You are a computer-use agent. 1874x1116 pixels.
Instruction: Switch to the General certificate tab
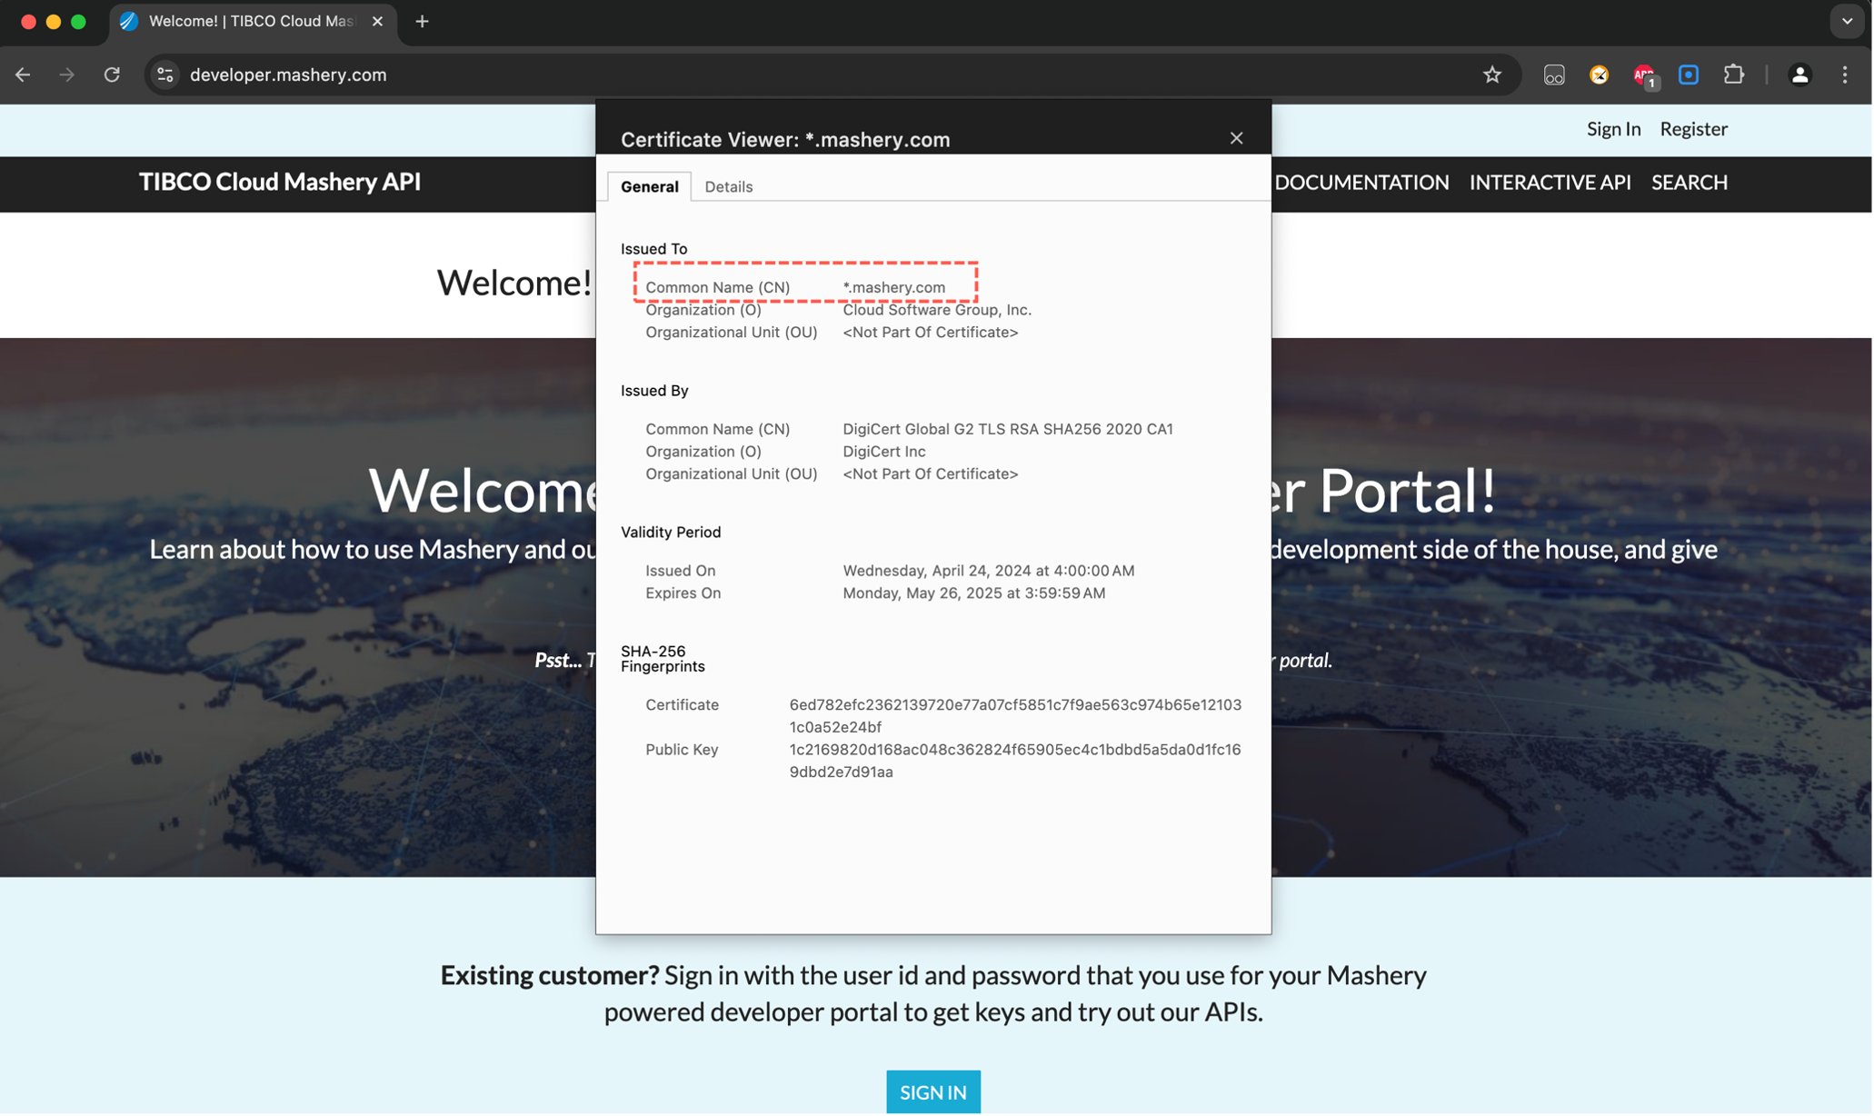click(650, 187)
